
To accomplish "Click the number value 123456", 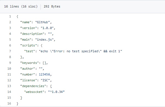I will point(44,74).
